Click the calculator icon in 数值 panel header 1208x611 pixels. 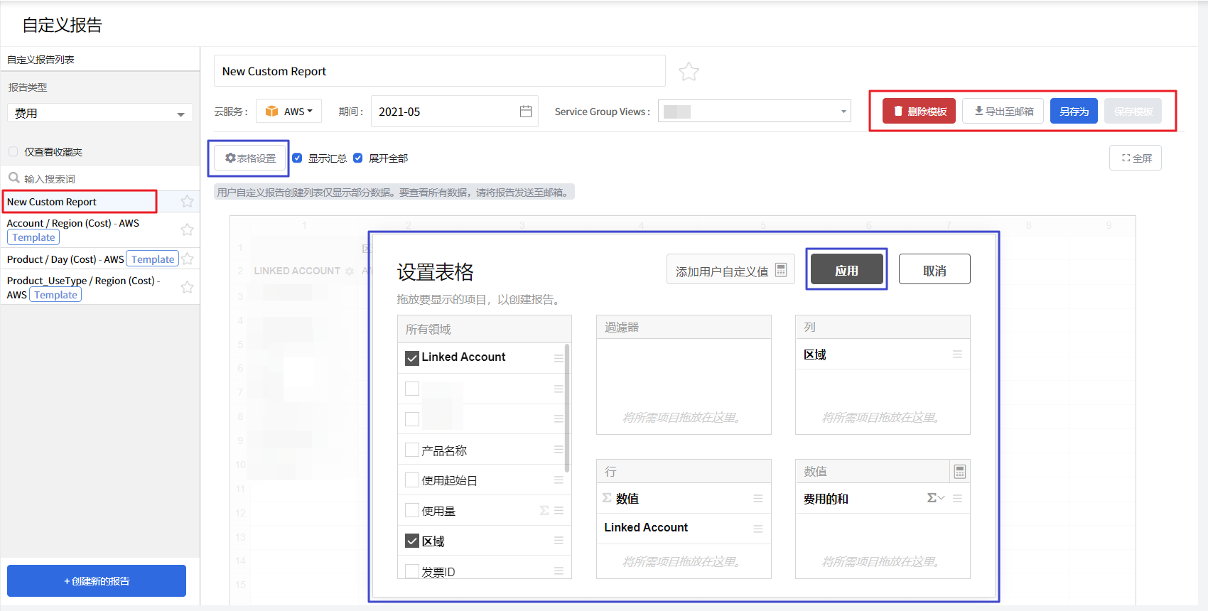coord(959,472)
